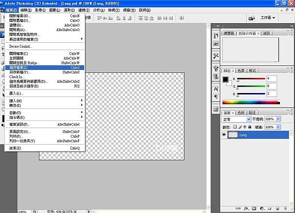Viewport: 295px width, 213px height.
Task: Open Brushes panel icon in dock
Action: point(216,68)
